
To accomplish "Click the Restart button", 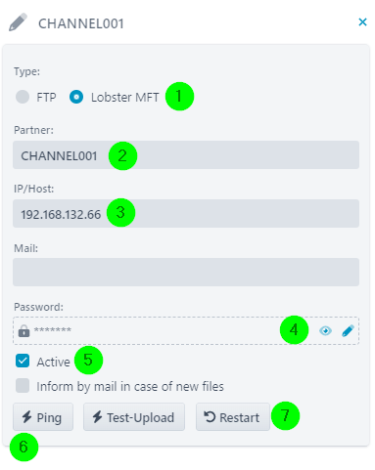I will click(x=233, y=417).
